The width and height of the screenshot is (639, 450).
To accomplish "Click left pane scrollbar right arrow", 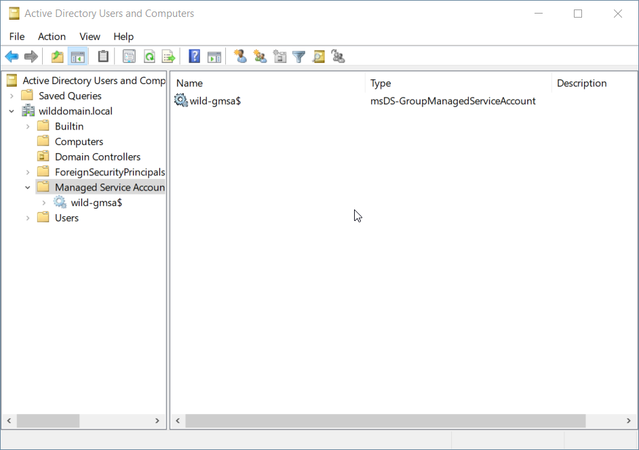I will pos(157,421).
